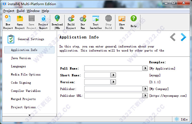
Task: Click the example text "[3.1.1]"
Action: (155, 82)
